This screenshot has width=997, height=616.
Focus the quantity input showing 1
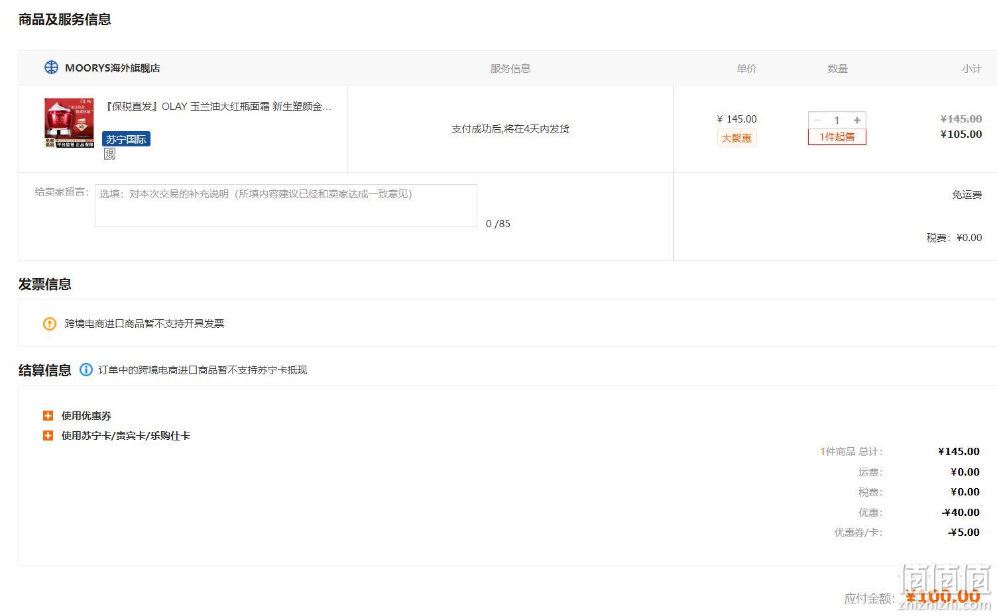pyautogui.click(x=837, y=120)
